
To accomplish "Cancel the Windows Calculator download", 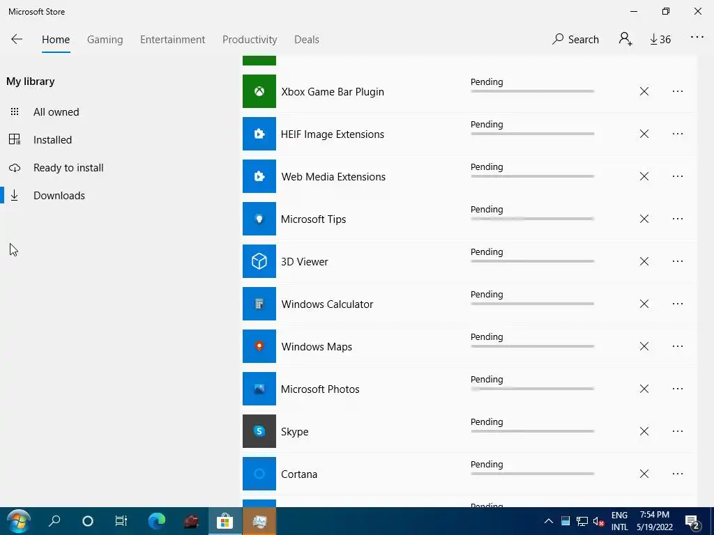I will pyautogui.click(x=644, y=304).
